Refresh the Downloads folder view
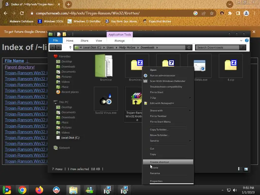Viewport: 260px width, 195px height. (189, 47)
